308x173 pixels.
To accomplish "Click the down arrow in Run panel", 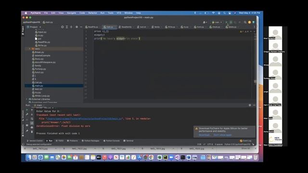I will coord(32,114).
